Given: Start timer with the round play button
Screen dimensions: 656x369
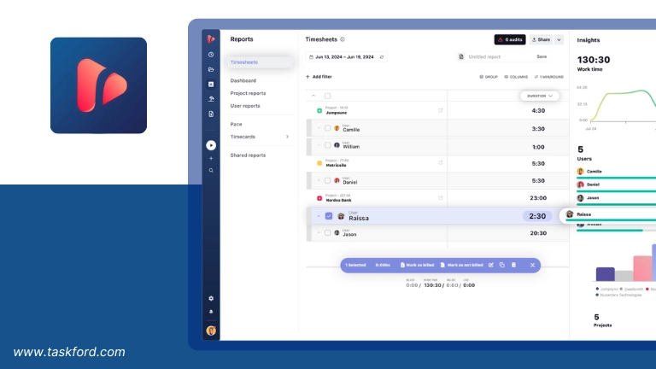Looking at the screenshot, I should [211, 145].
